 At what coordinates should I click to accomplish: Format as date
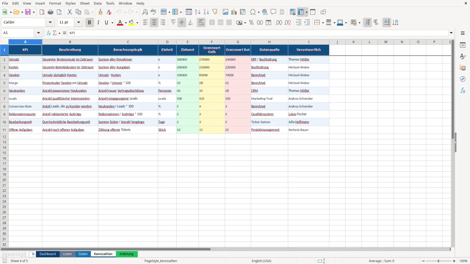[268, 23]
